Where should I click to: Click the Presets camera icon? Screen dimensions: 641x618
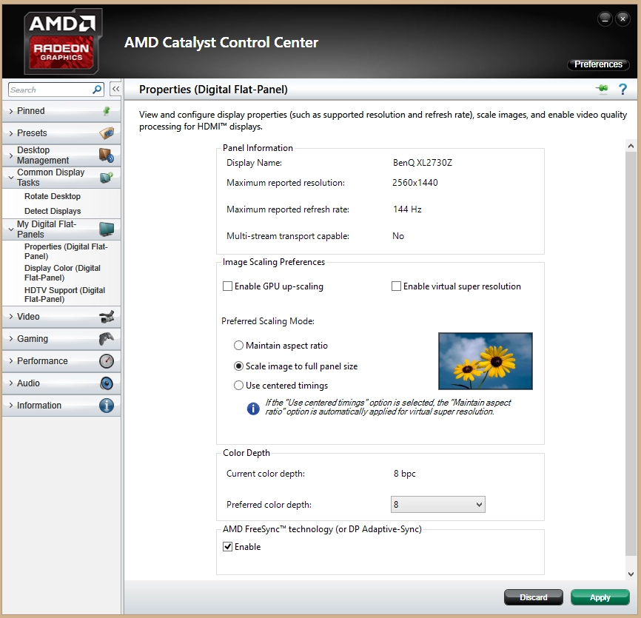click(107, 132)
